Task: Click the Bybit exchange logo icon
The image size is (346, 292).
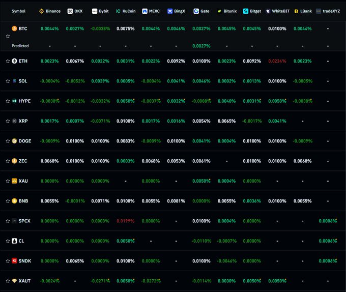Action: (x=95, y=11)
